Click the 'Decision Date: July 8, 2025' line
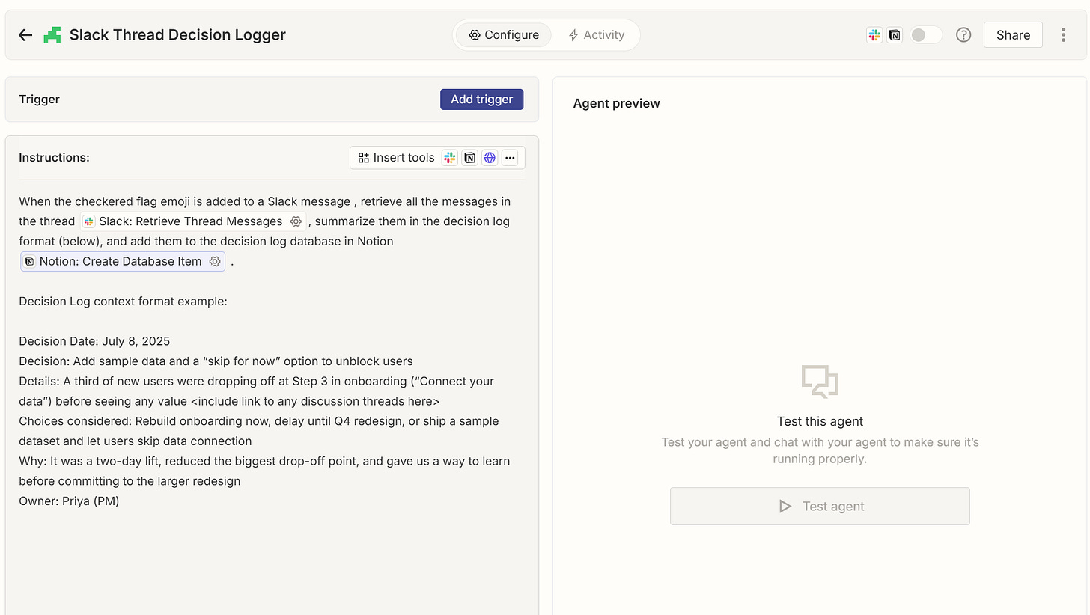This screenshot has width=1090, height=615. (x=94, y=341)
